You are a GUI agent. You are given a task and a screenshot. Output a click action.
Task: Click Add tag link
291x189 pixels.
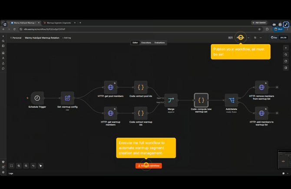[66, 38]
